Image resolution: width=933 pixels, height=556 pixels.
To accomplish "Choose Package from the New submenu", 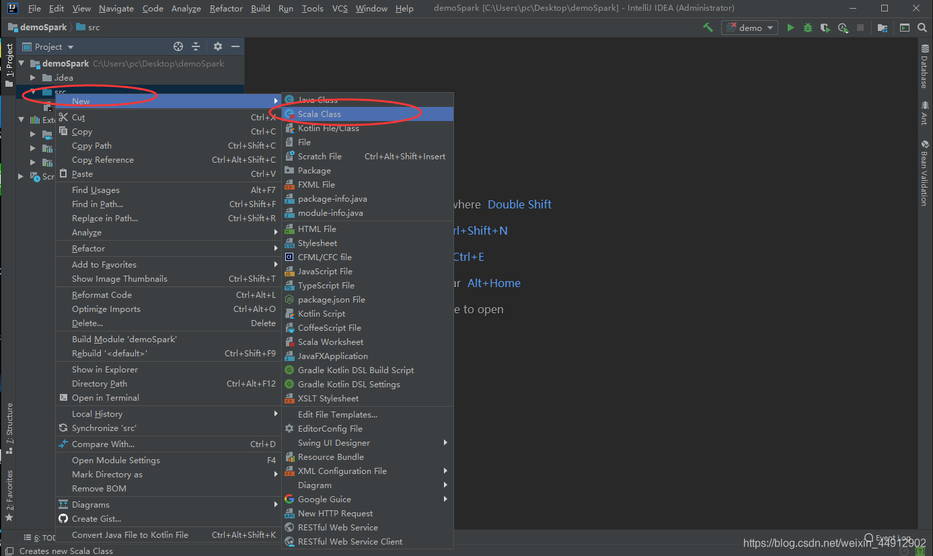I will pyautogui.click(x=367, y=170).
